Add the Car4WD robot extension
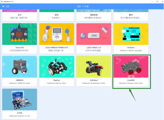Image resolution: width=164 pixels, height=120 pixels. pyautogui.click(x=131, y=71)
